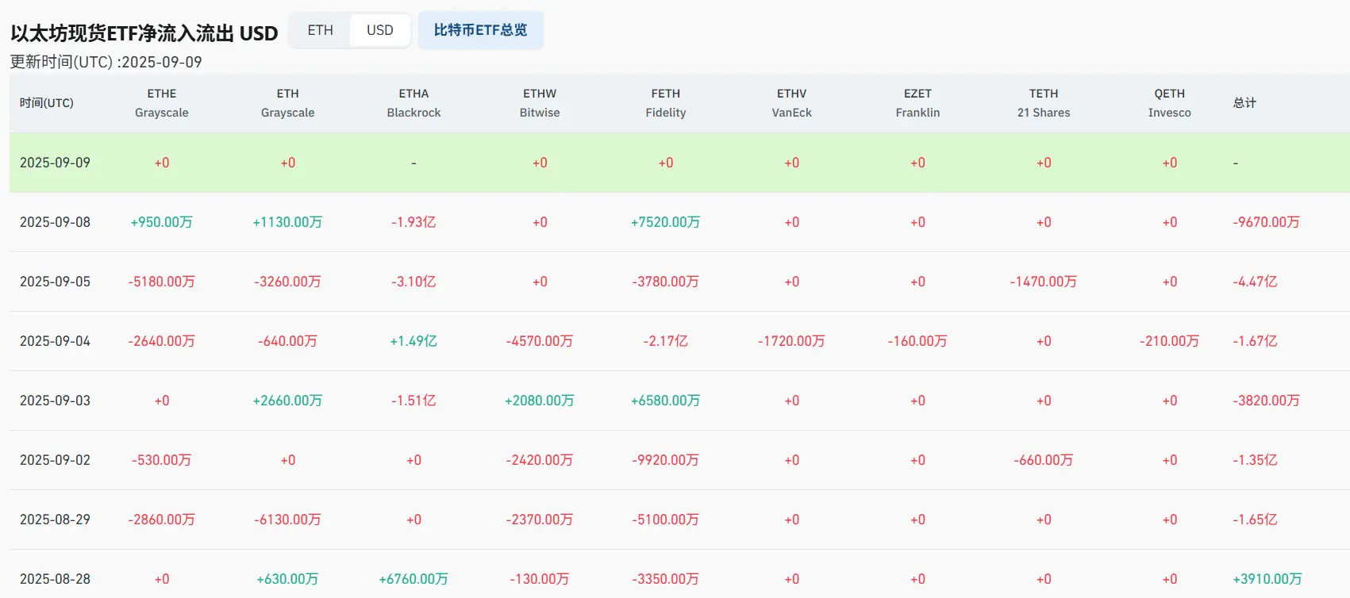Click the -2370.00万 Bitwise value
The image size is (1350, 598).
(540, 519)
